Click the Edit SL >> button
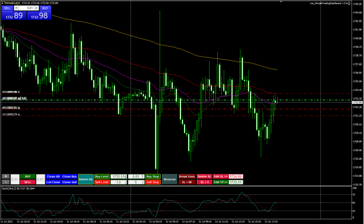 click(221, 177)
